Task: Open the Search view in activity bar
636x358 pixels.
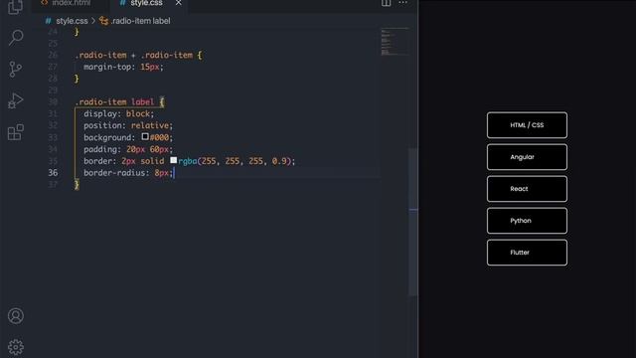Action: tap(16, 38)
